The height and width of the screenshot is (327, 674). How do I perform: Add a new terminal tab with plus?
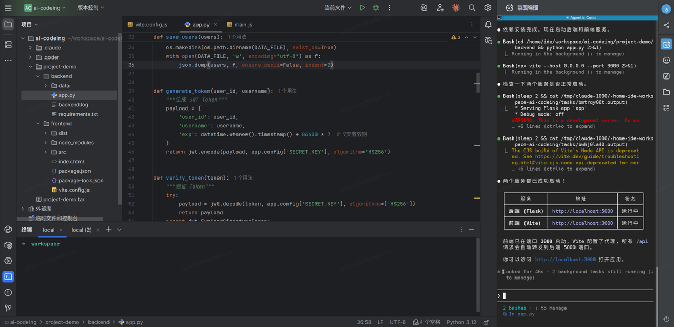tap(108, 230)
